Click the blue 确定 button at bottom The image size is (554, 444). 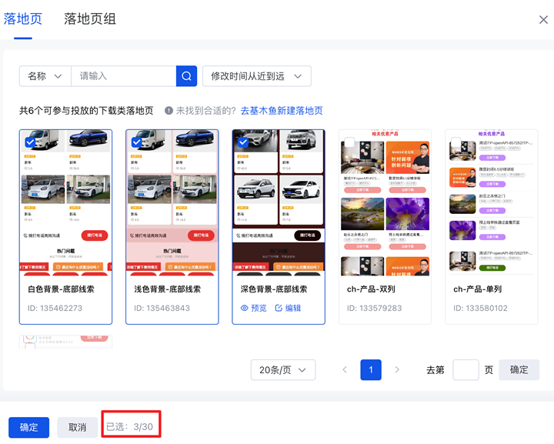point(28,427)
